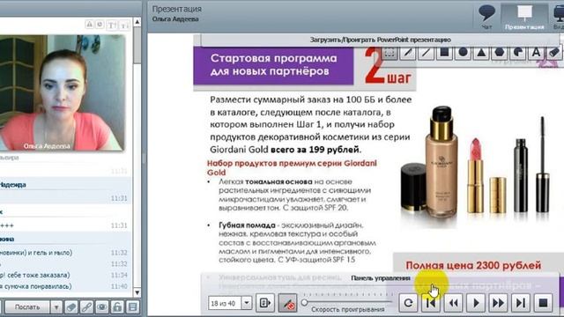Select the straight line tool

click(426, 53)
